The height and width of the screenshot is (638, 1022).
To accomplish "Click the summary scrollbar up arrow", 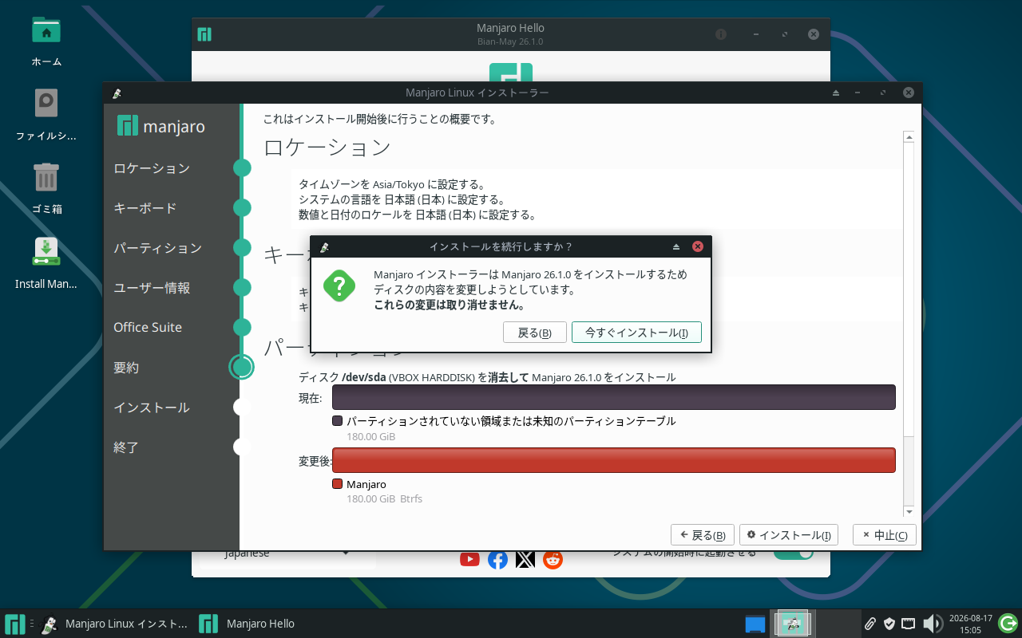I will 909,137.
